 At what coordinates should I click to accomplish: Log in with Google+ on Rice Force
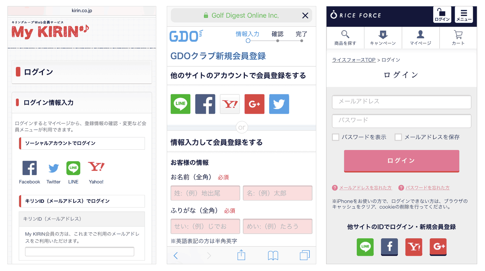438,247
